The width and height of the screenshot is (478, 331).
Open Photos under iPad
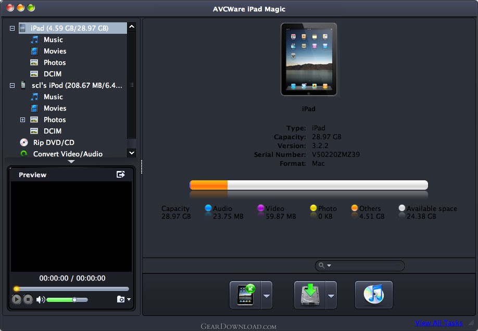55,62
